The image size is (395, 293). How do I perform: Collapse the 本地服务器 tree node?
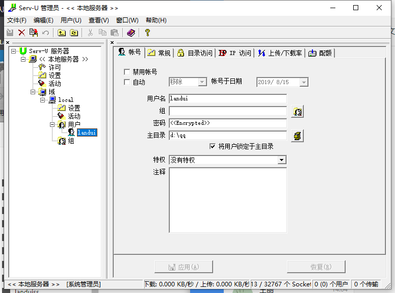[x=23, y=59]
